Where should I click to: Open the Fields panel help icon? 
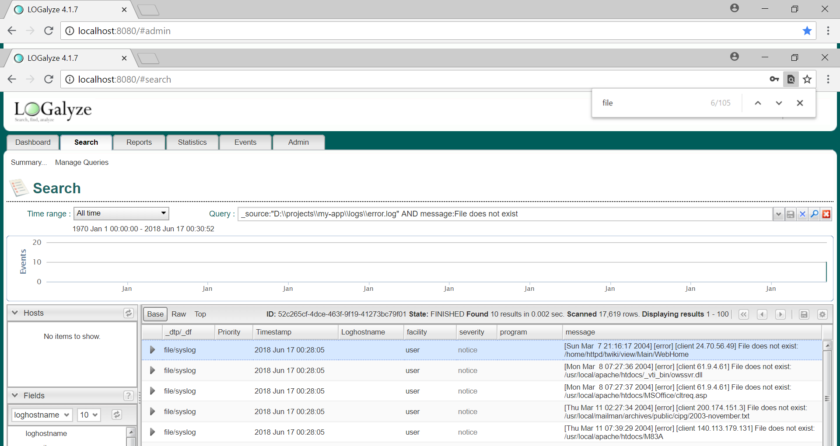[x=128, y=396]
